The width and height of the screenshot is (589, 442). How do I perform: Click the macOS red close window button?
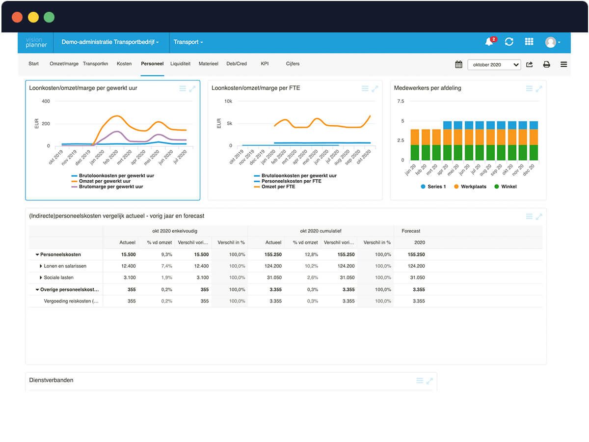(x=17, y=18)
